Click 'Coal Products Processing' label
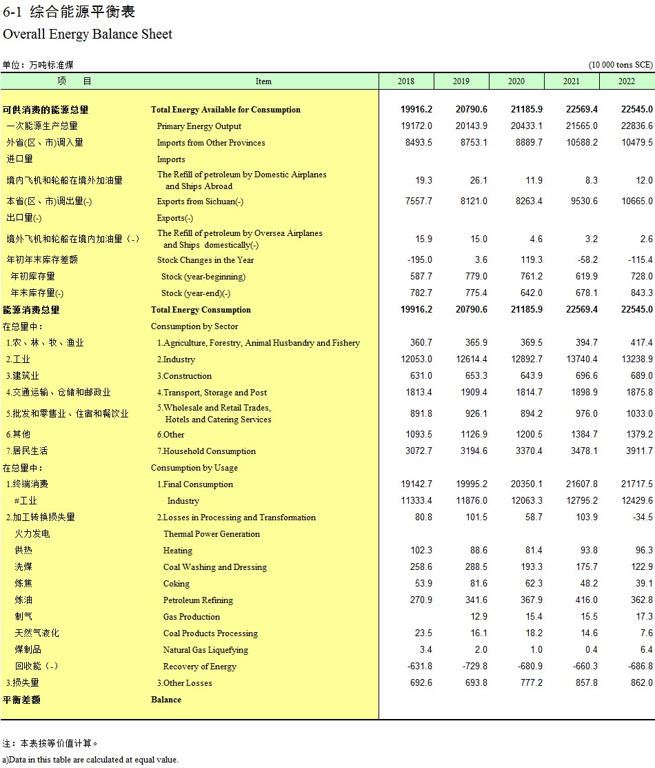Image resolution: width=655 pixels, height=768 pixels. pyautogui.click(x=210, y=633)
